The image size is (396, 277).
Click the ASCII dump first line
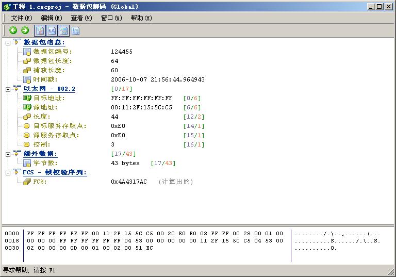(x=337, y=234)
